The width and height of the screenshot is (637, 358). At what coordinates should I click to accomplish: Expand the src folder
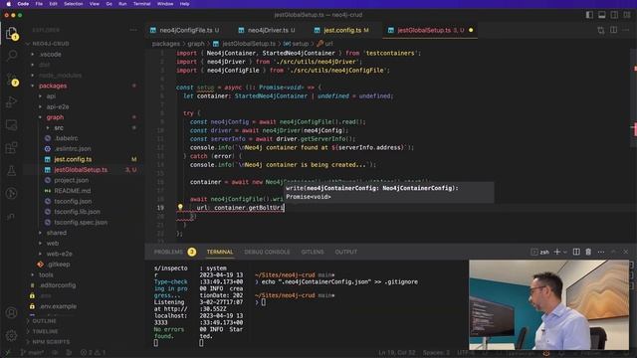(59, 128)
